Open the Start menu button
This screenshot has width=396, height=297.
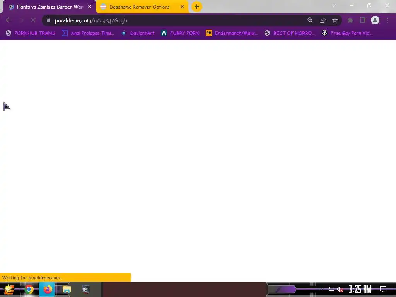[9, 289]
